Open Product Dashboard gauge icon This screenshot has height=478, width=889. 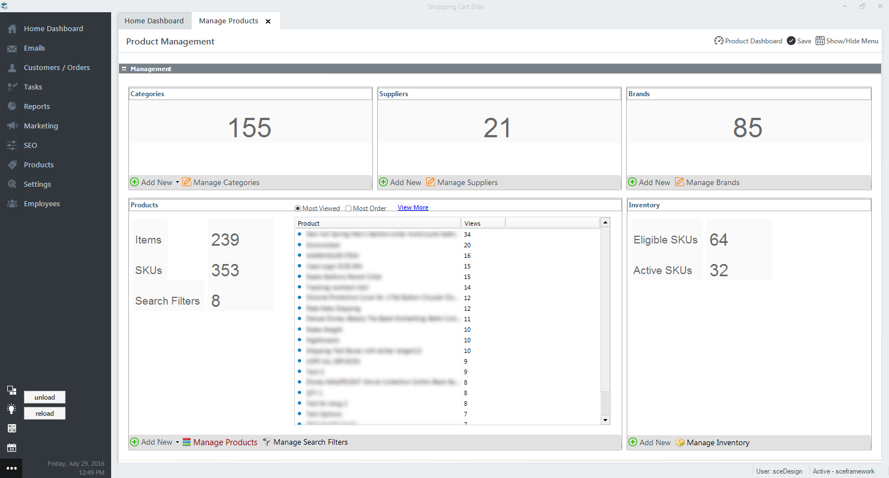[718, 41]
